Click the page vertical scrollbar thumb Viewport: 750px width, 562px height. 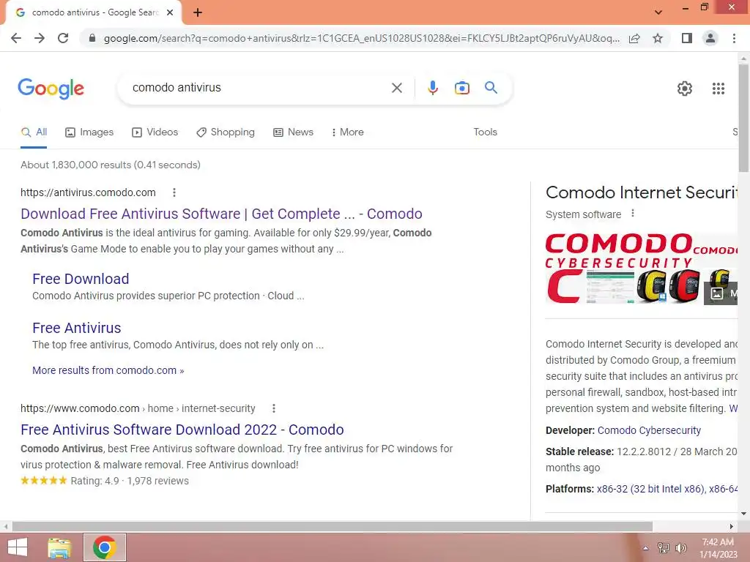point(743,117)
